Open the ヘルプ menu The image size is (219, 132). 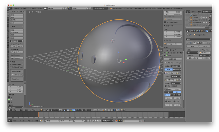[40, 8]
